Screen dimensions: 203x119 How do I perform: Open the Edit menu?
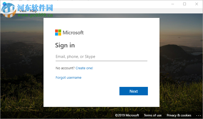click(x=13, y=11)
